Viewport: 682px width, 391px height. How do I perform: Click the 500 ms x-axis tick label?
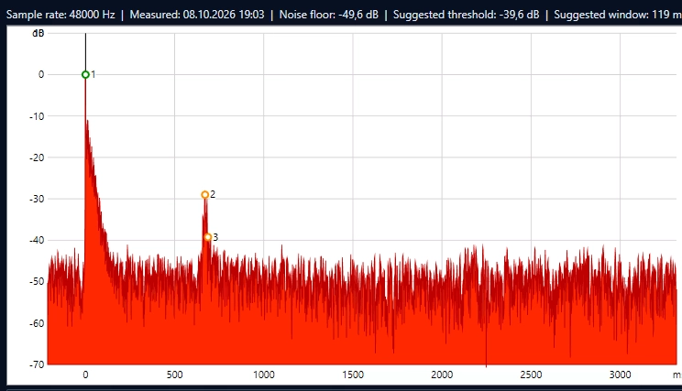point(174,375)
